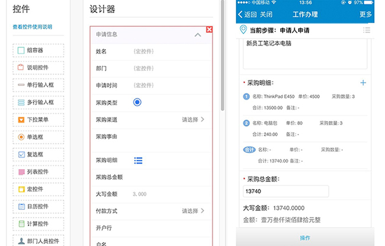Open the step list icon right of 申请人申请

367,30
